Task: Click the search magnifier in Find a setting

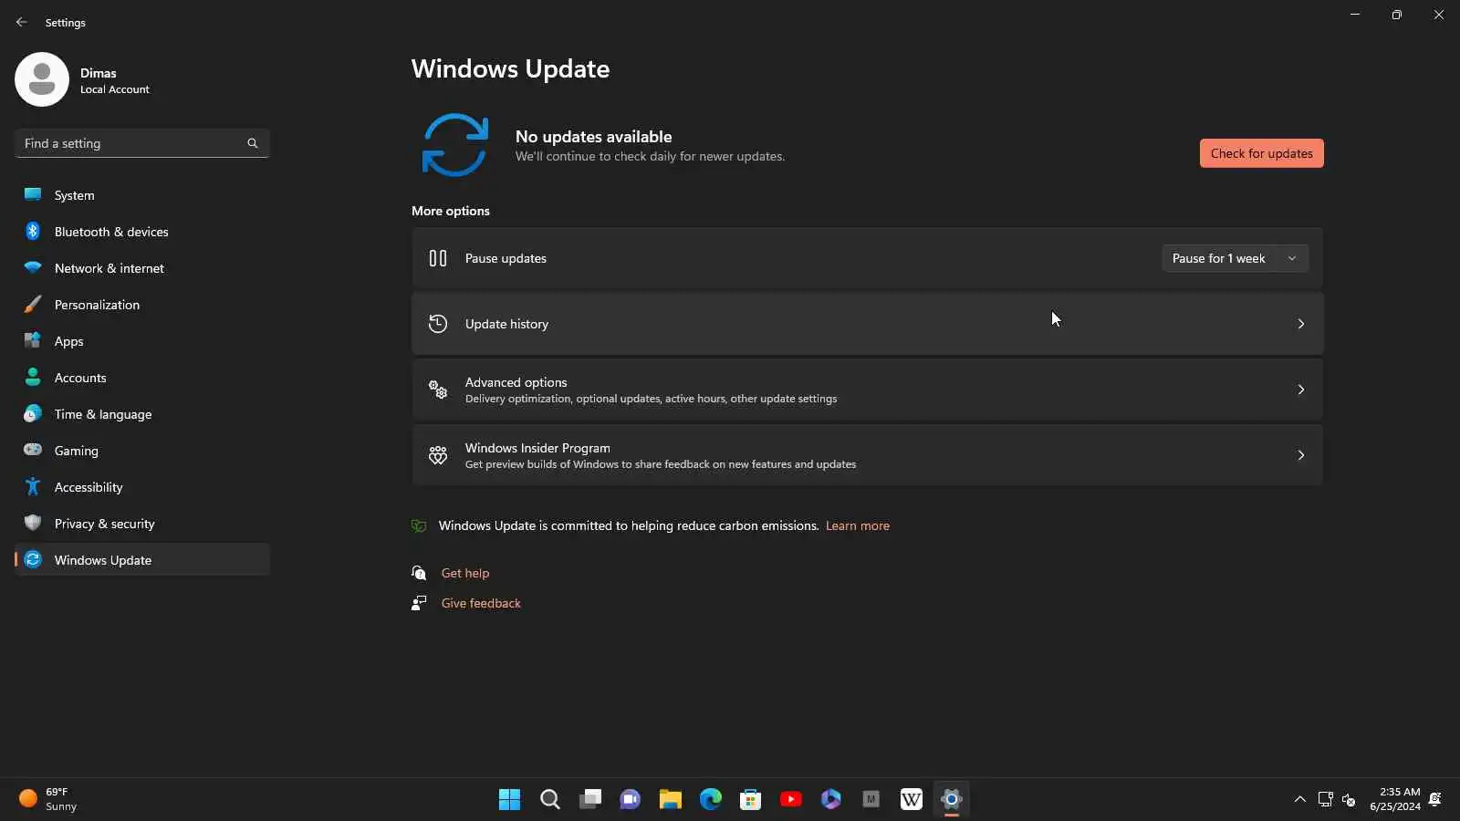Action: click(253, 143)
